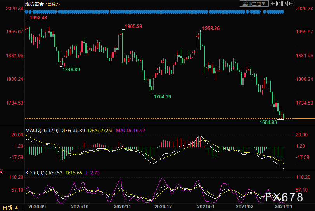The height and width of the screenshot is (211, 315).
Task: Click the 2020/11 date on time axis
Action: 122,207
